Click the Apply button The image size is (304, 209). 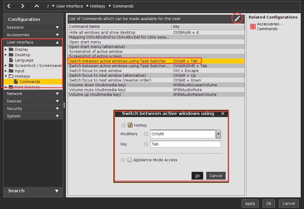tap(250, 203)
